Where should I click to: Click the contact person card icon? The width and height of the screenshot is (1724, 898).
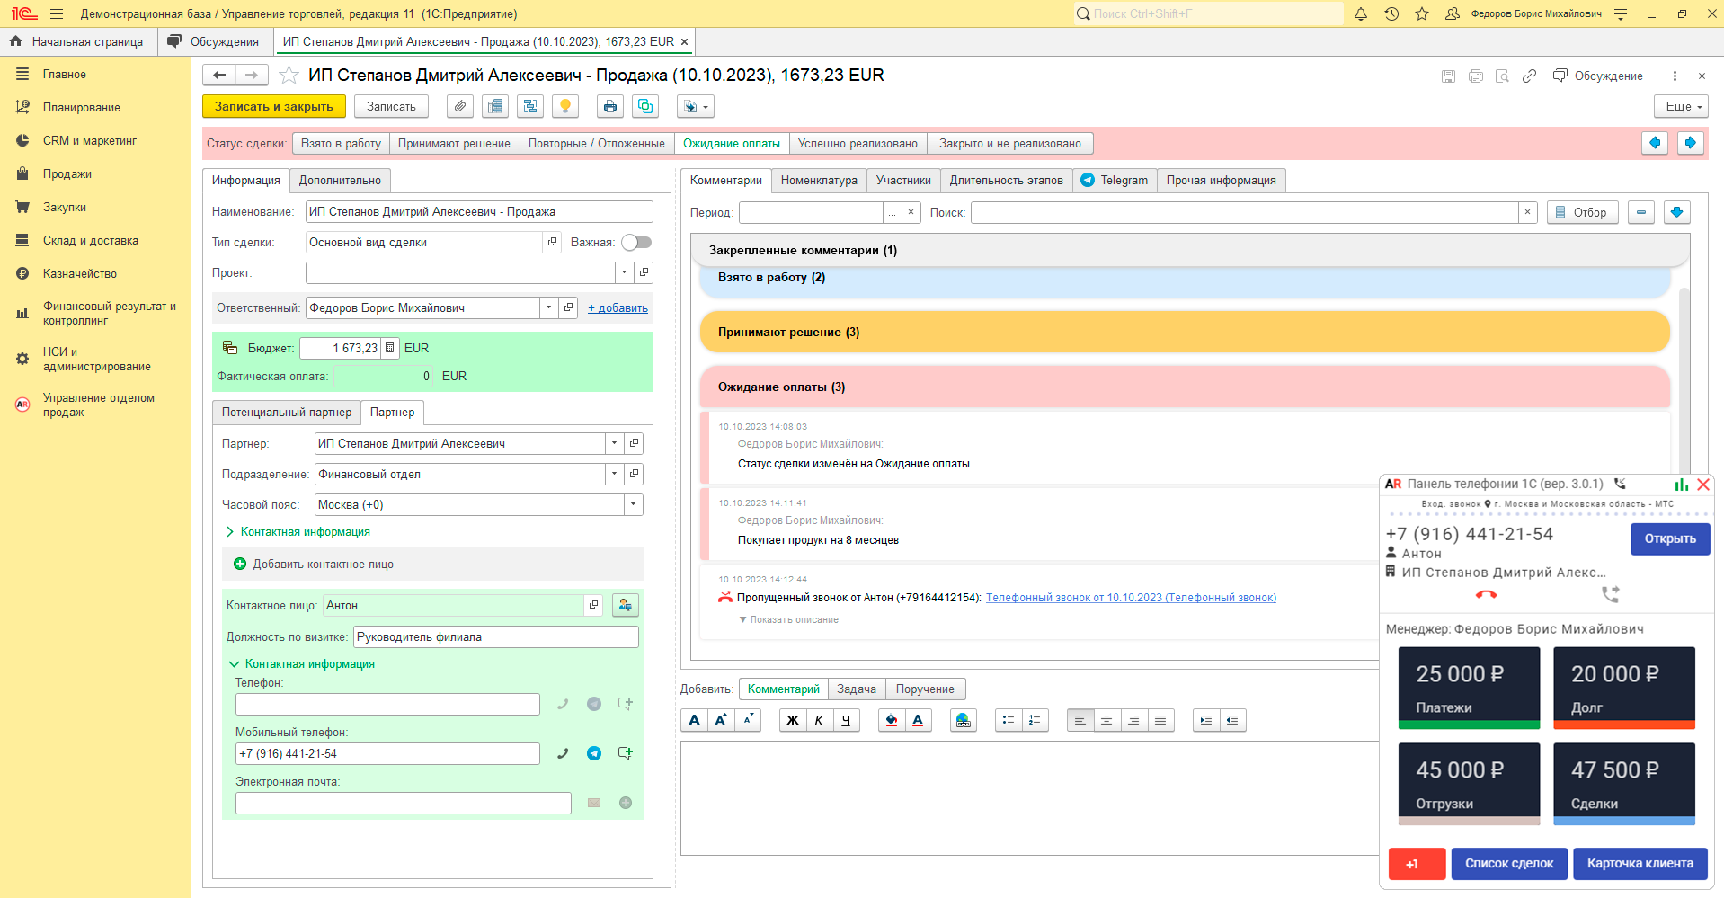[625, 605]
